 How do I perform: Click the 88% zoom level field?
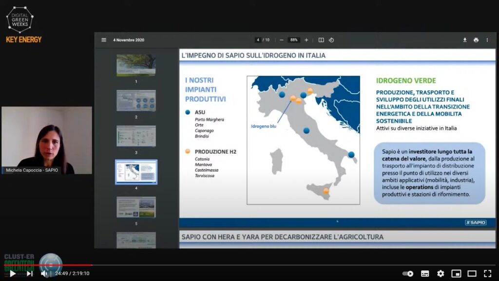tap(294, 40)
